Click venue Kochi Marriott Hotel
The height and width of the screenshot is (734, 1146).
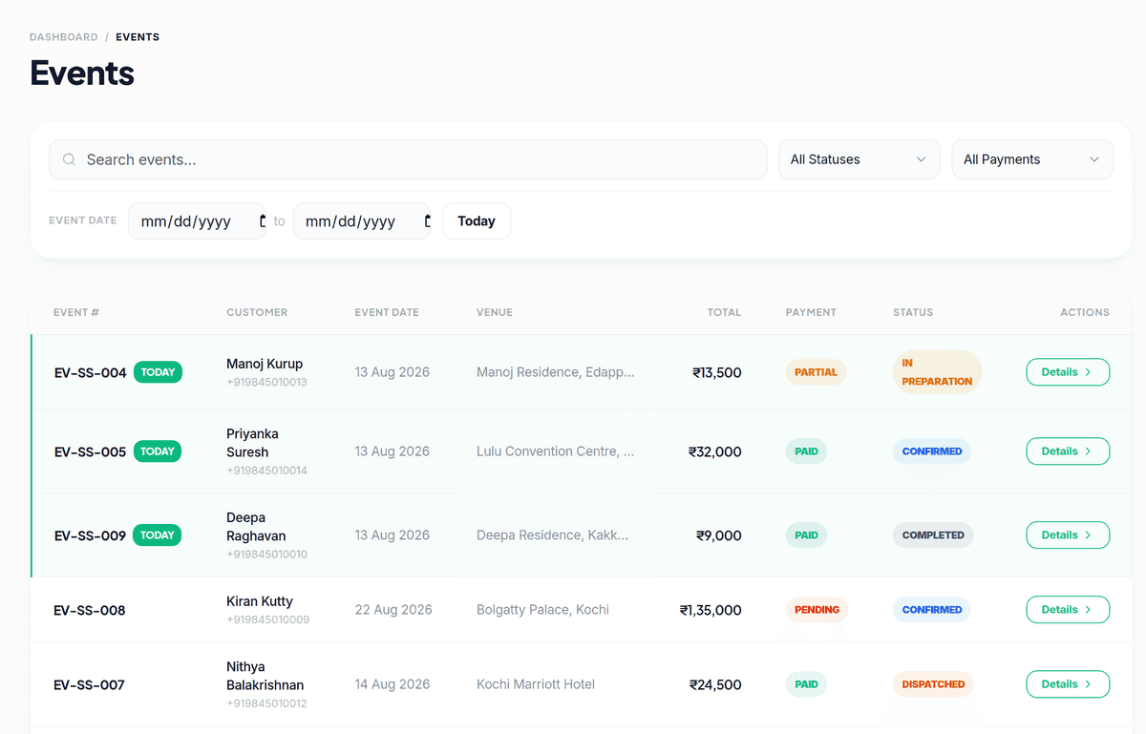pos(536,684)
